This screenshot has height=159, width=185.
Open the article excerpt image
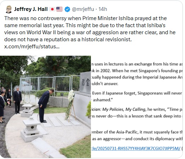(x=137, y=107)
